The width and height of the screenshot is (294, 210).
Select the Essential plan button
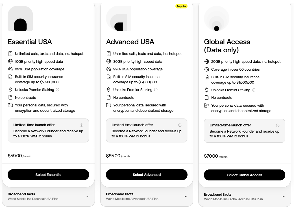point(48,175)
